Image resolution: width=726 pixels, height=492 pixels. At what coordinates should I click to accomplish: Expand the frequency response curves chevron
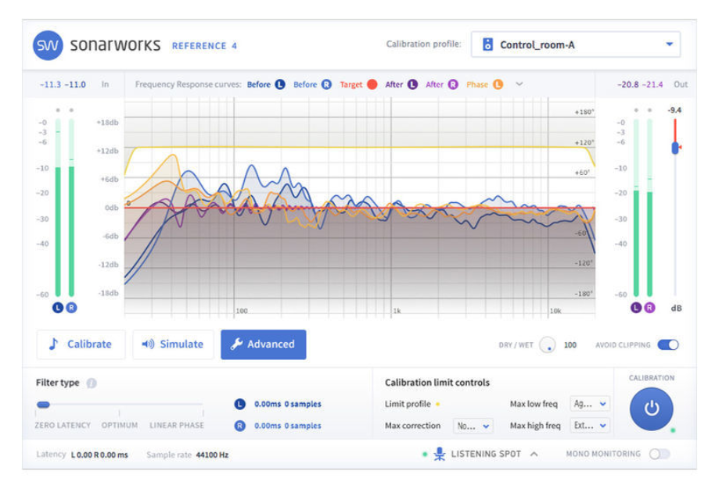point(519,84)
